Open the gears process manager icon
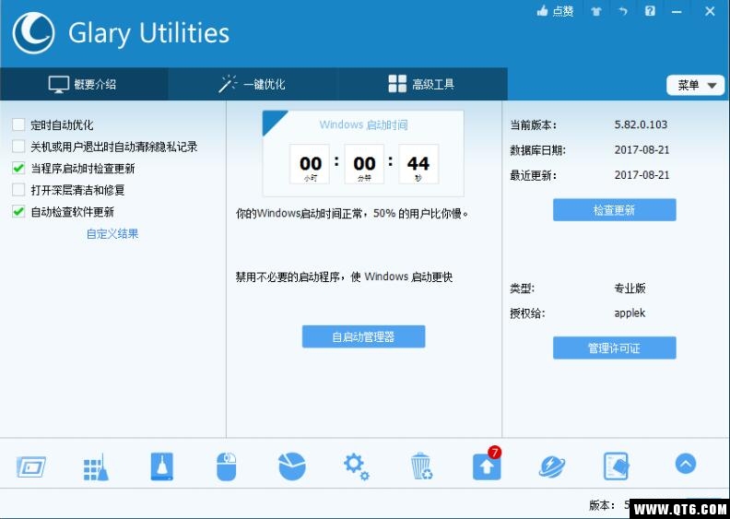Screen dimensions: 730x519 (x=356, y=466)
